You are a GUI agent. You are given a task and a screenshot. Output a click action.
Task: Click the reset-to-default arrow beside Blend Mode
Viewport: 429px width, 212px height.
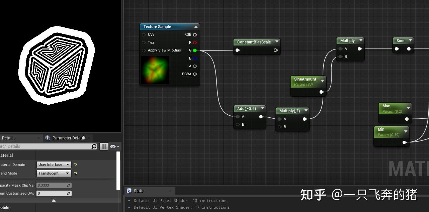click(x=75, y=173)
